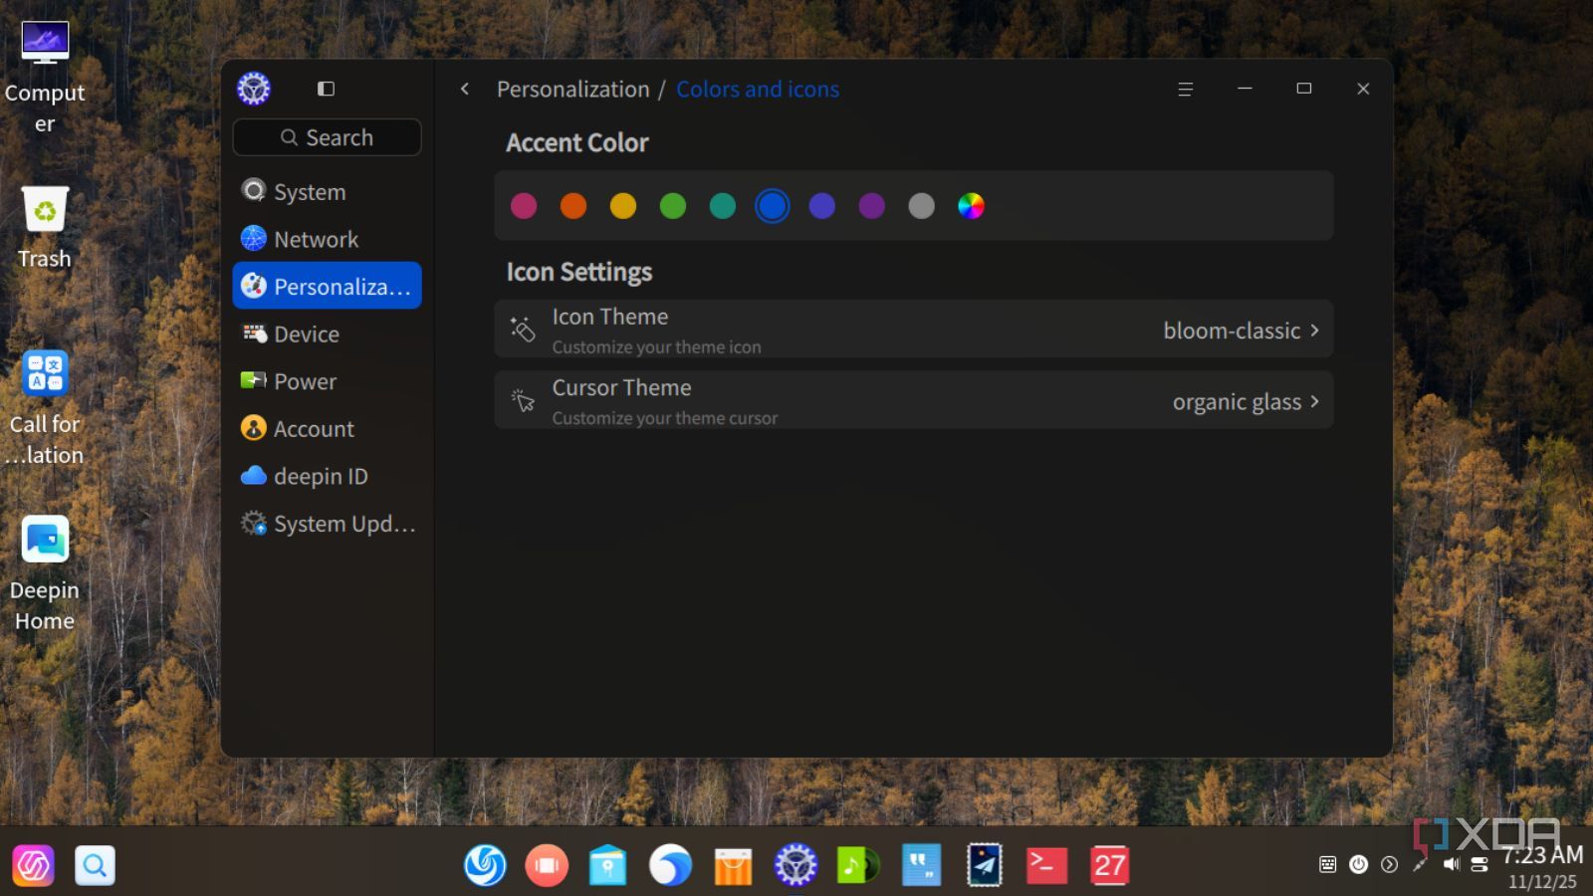Click the power icon in system tray

[1358, 864]
